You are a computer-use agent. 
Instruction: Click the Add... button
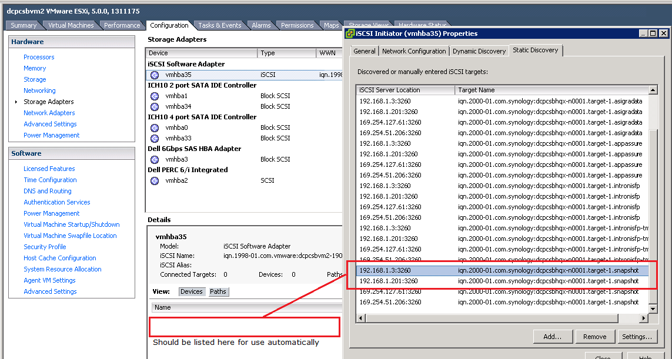tap(553, 337)
